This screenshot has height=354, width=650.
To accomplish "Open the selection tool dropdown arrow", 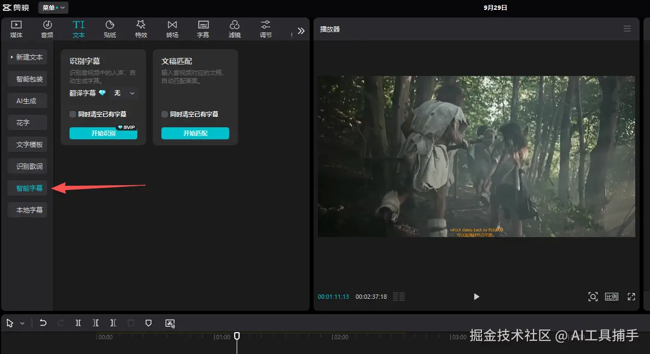I will [x=22, y=323].
